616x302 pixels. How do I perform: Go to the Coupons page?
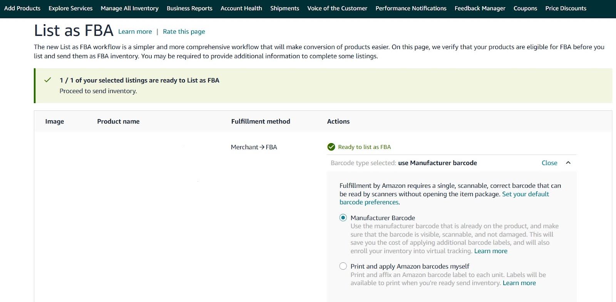point(525,8)
